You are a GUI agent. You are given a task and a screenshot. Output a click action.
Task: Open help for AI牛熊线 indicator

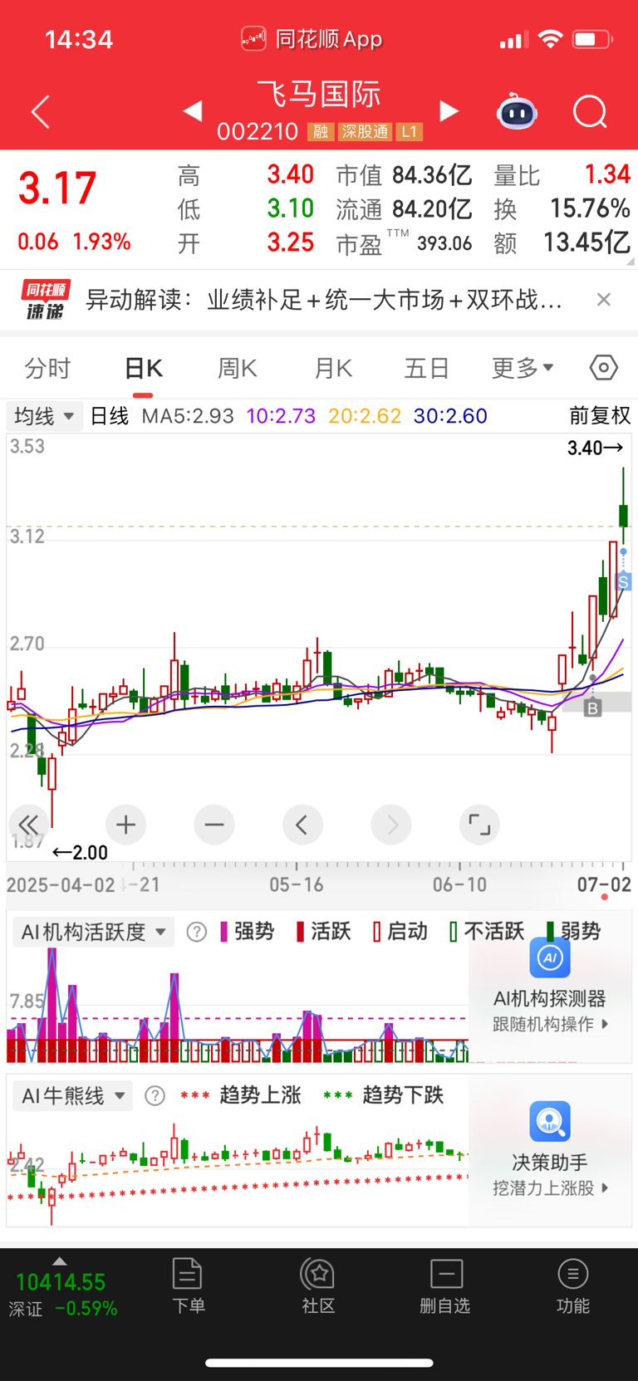click(155, 1095)
